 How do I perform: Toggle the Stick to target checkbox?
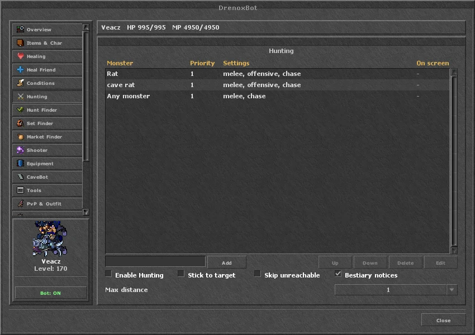(181, 274)
